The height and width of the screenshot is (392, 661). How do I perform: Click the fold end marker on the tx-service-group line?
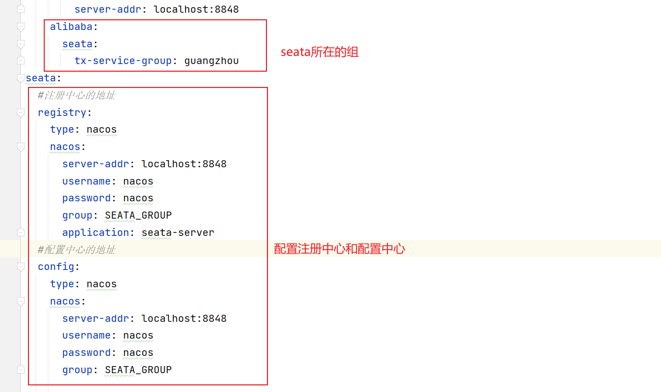click(20, 61)
